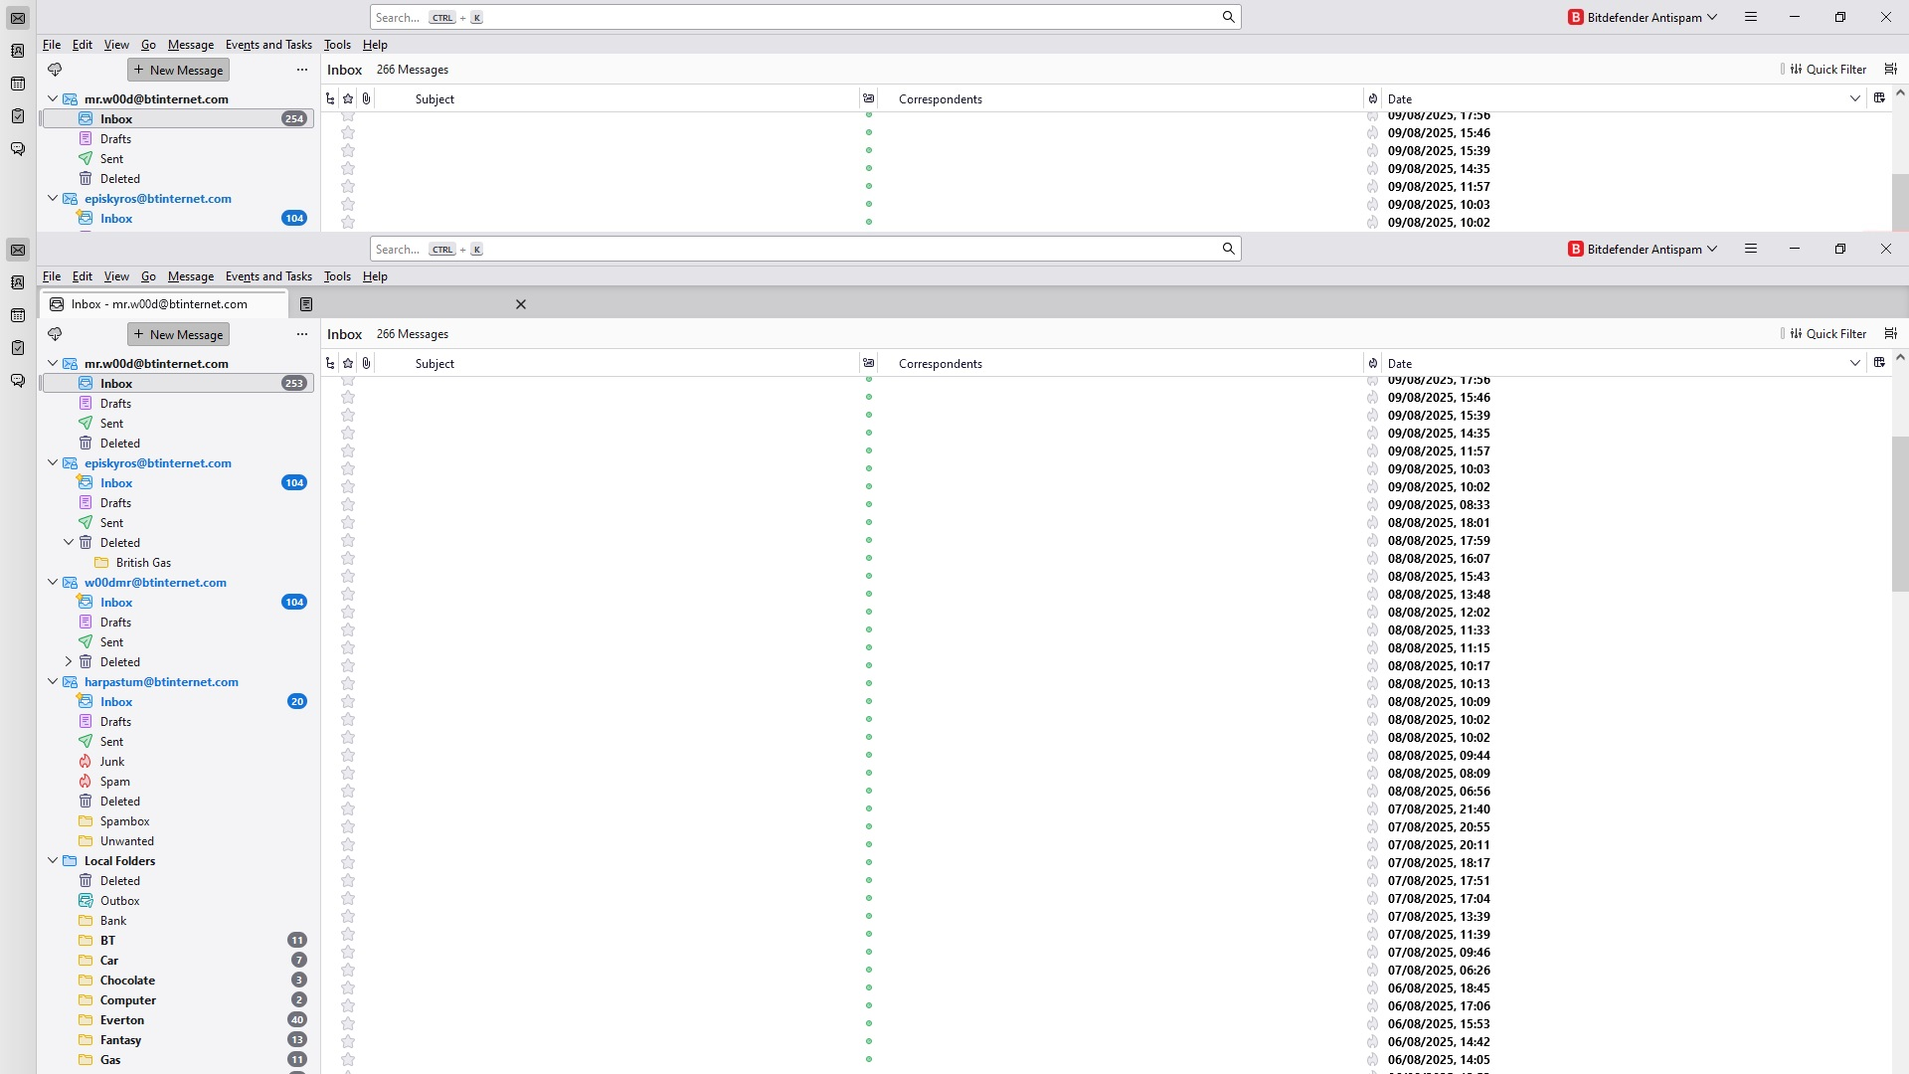1909x1074 pixels.
Task: Open the Outbox folder in Local Folders
Action: point(119,901)
